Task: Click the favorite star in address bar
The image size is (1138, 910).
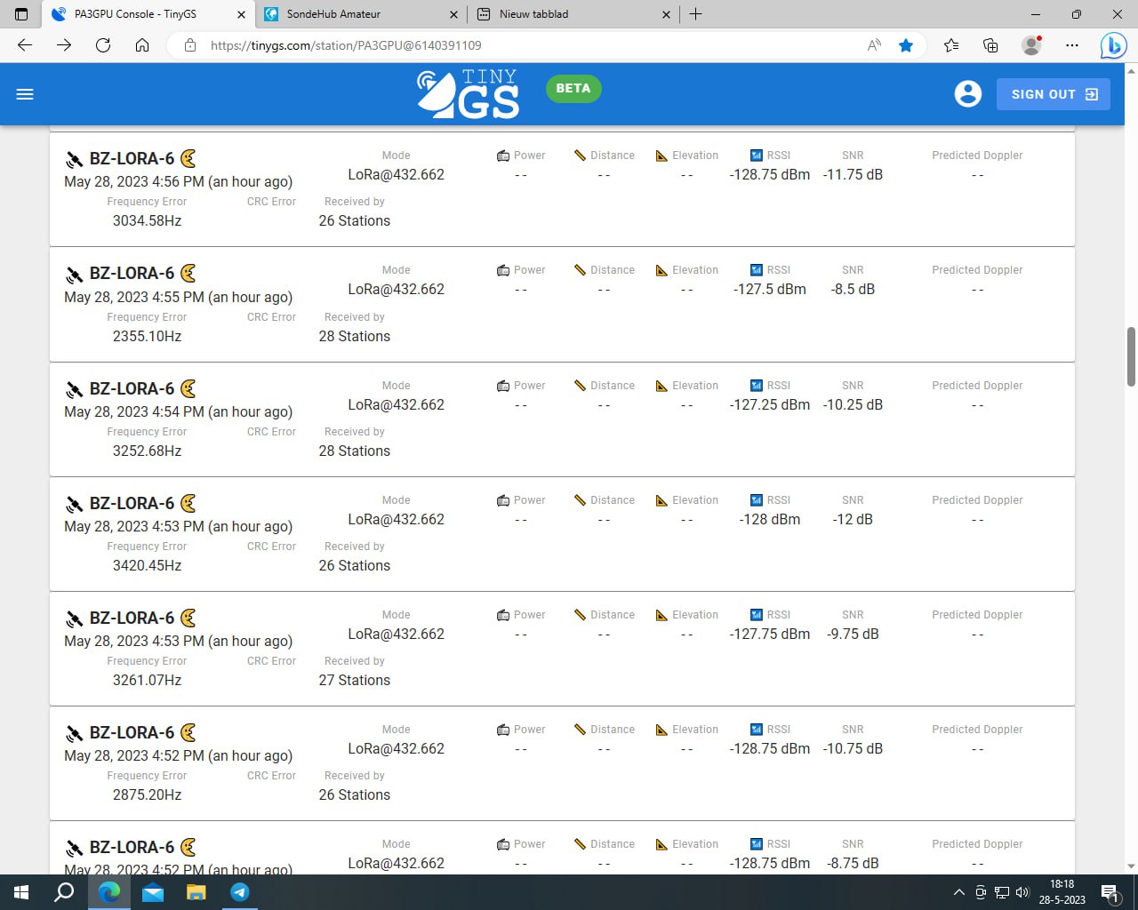Action: point(906,45)
